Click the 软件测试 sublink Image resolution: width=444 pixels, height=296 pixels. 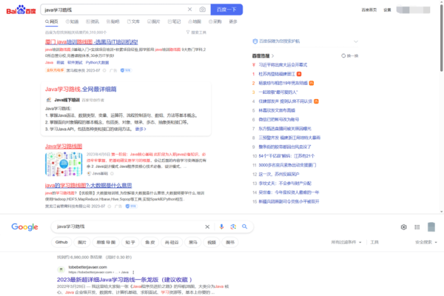(x=75, y=62)
